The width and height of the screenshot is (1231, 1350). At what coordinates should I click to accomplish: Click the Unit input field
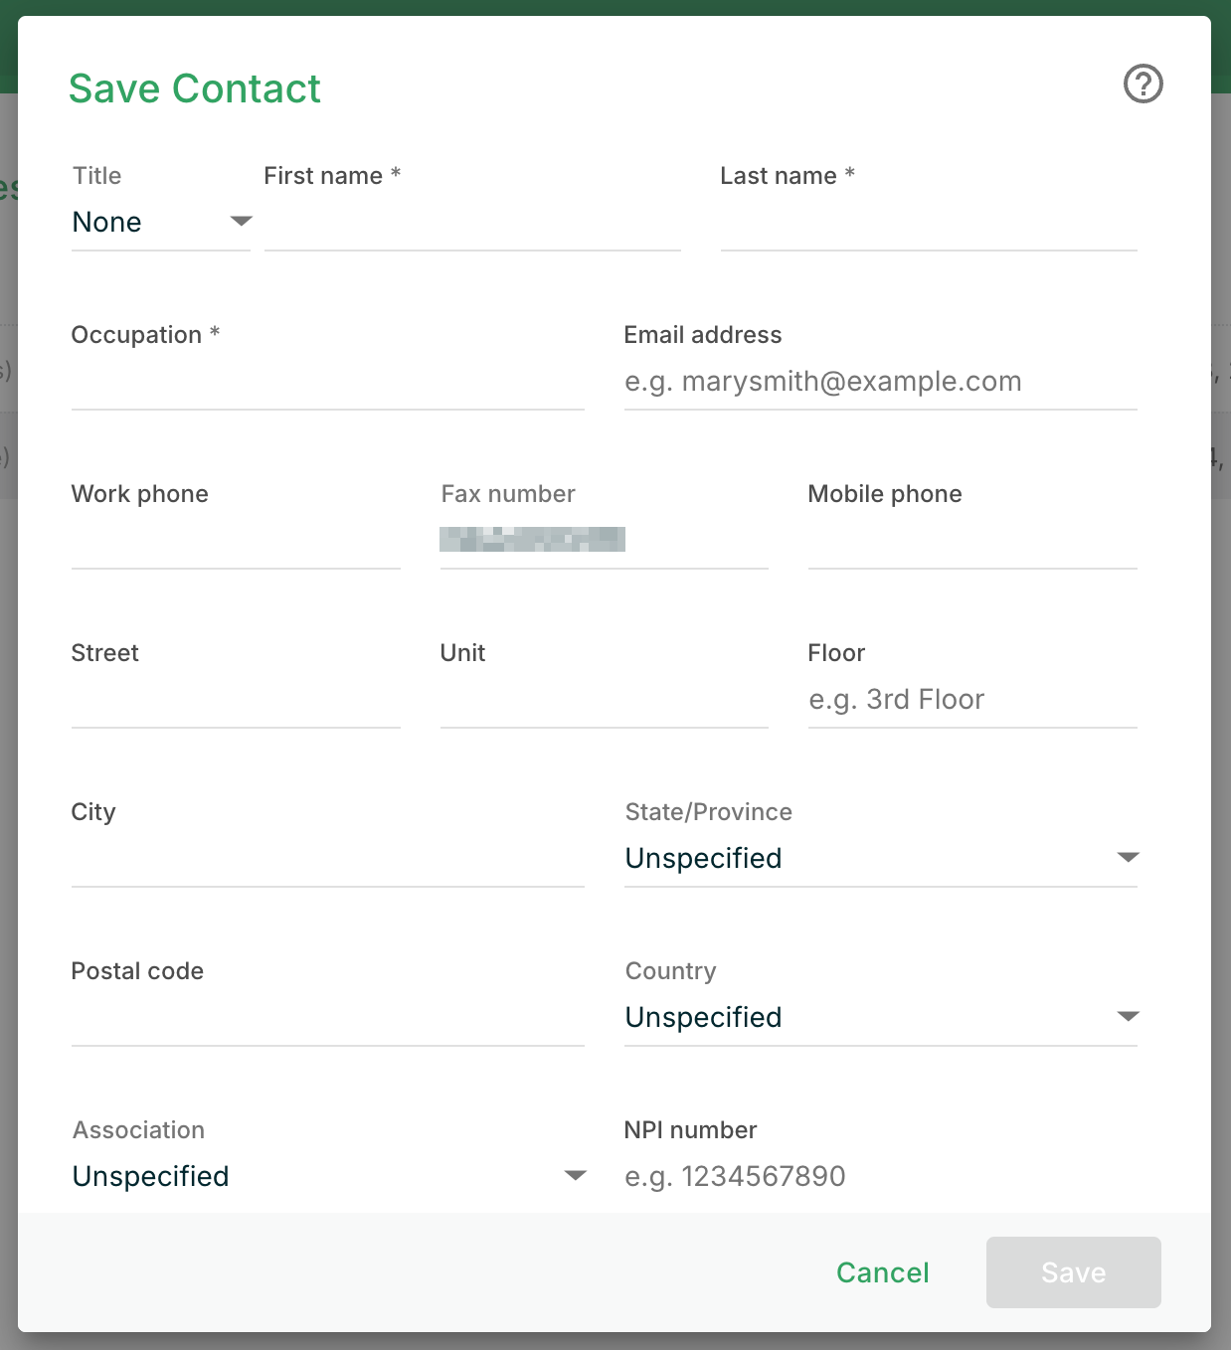[604, 702]
